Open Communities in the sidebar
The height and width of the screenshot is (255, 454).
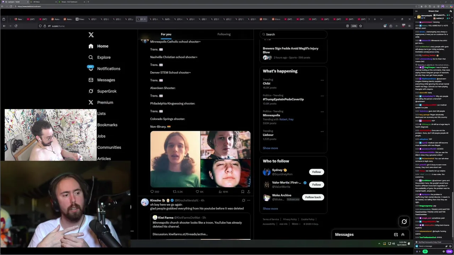click(x=109, y=147)
